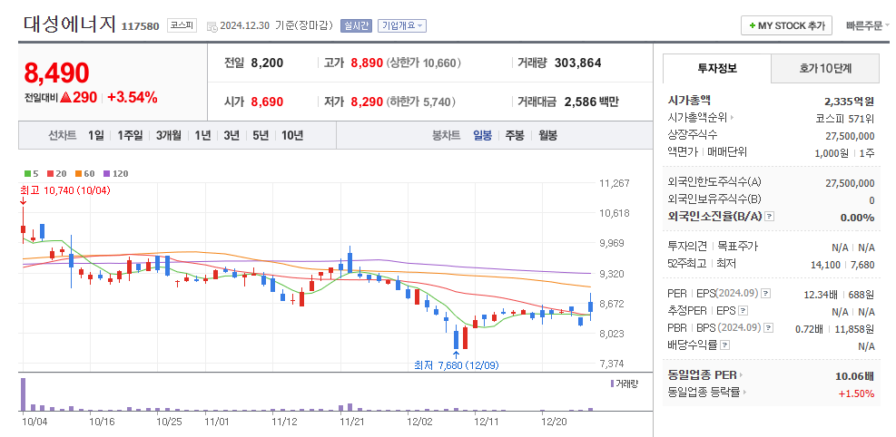Select the 10년 line chart period
The height and width of the screenshot is (437, 896).
pos(292,136)
